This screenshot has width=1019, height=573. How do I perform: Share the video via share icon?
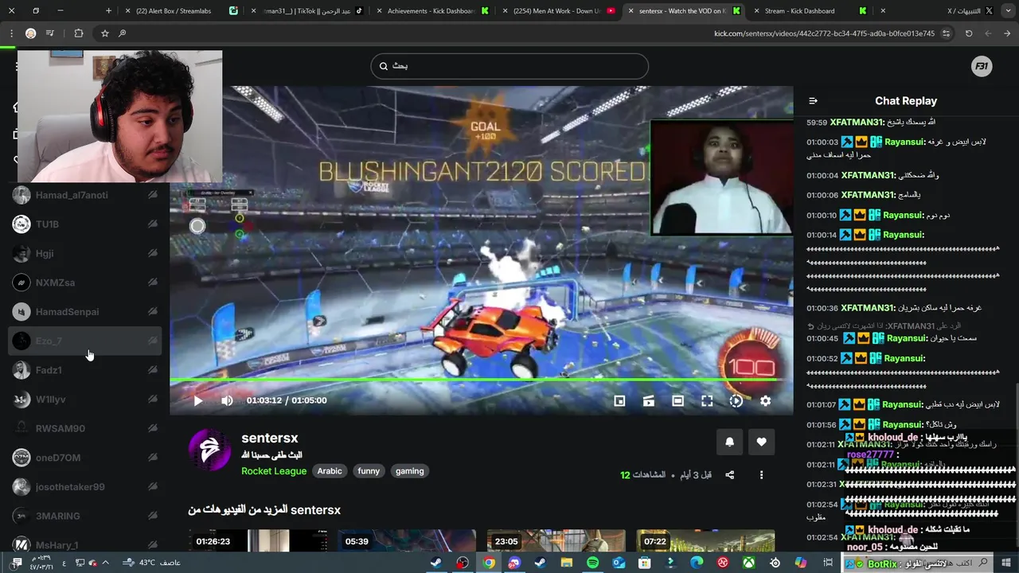coord(729,475)
